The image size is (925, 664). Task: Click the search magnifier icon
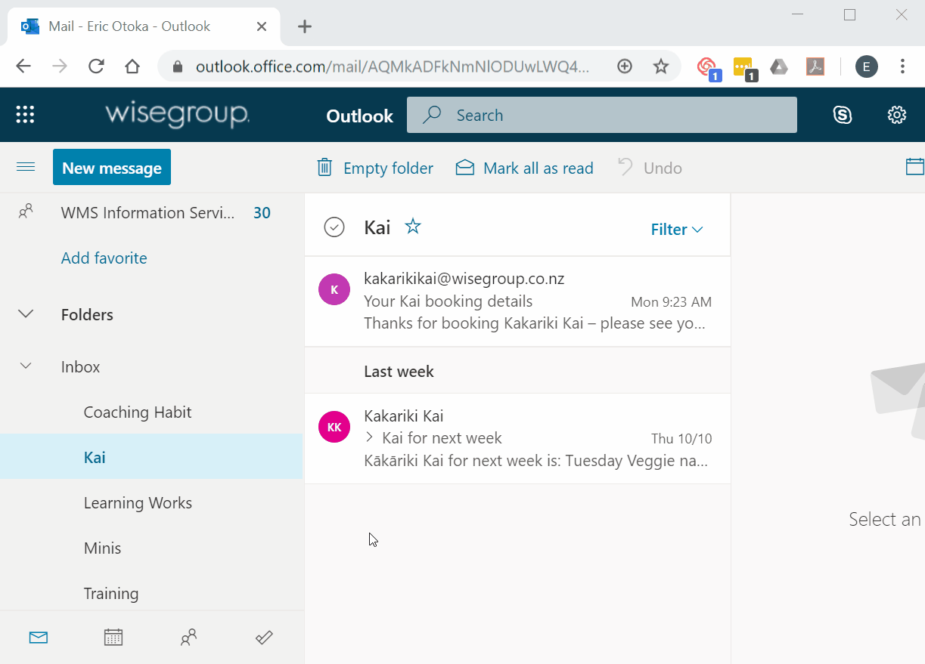(432, 115)
